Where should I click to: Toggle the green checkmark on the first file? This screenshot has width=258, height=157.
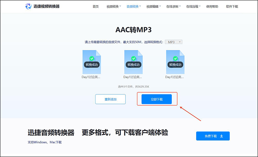click(x=92, y=59)
